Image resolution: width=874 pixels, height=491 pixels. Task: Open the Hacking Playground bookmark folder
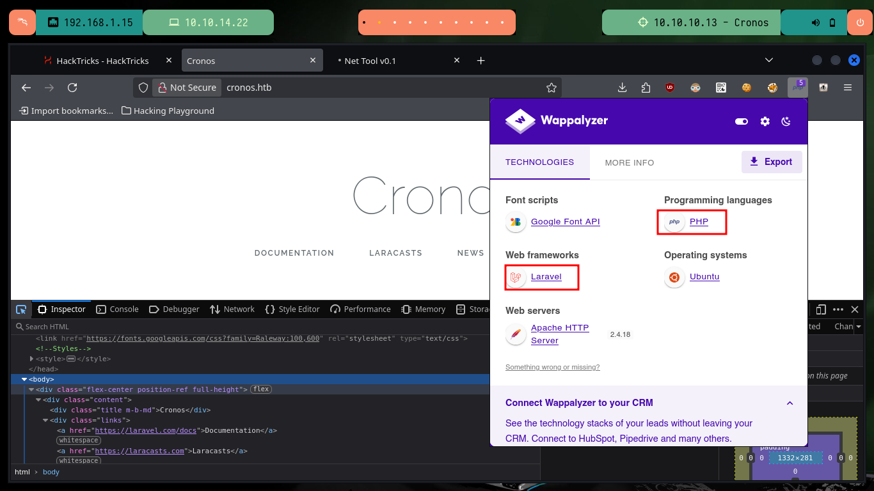168,111
